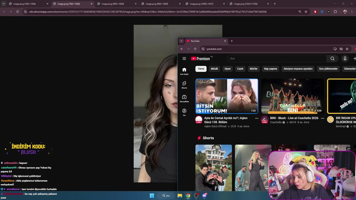Open the tab search dropdown in outer Chrome window
Screen dimensions: 356x200
4,4
